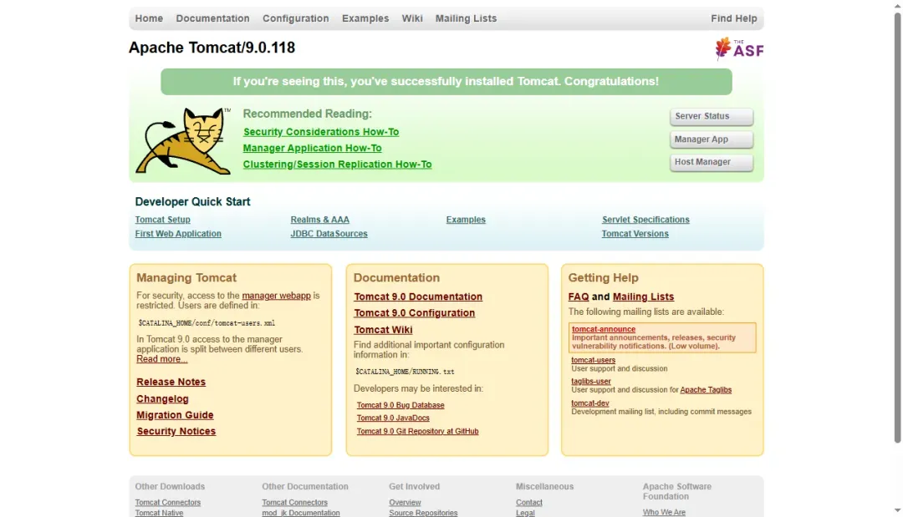903x517 pixels.
Task: Open Tomcat 9.0 Documentation link
Action: coord(418,297)
